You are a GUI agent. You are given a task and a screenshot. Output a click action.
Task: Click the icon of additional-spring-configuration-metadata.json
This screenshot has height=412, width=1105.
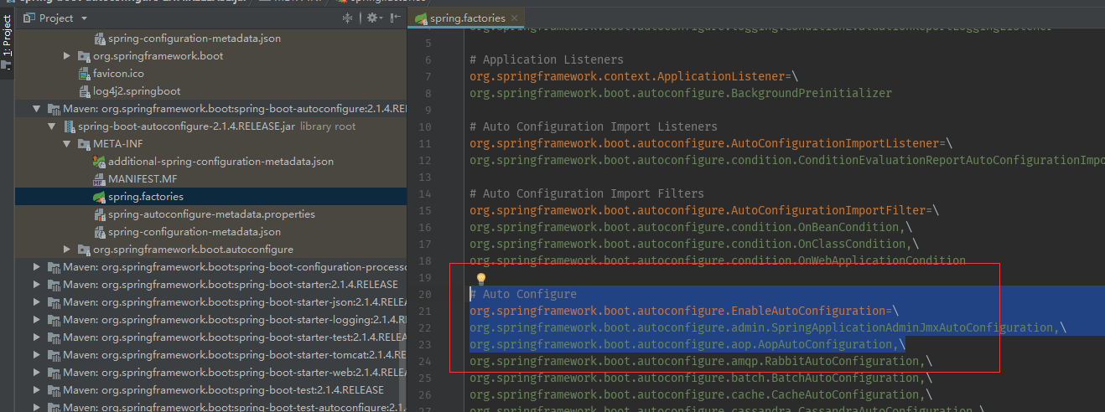tap(100, 162)
